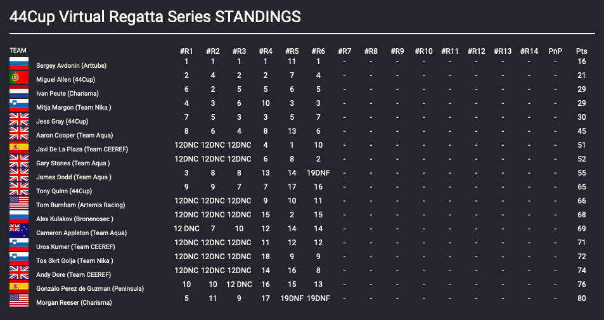The width and height of the screenshot is (604, 320).
Task: Click the Spanish flag beside Gonzalo Perez de Guzman
Action: 19,286
